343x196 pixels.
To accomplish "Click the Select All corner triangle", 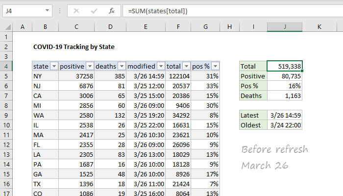I will pyautogui.click(x=8, y=27).
